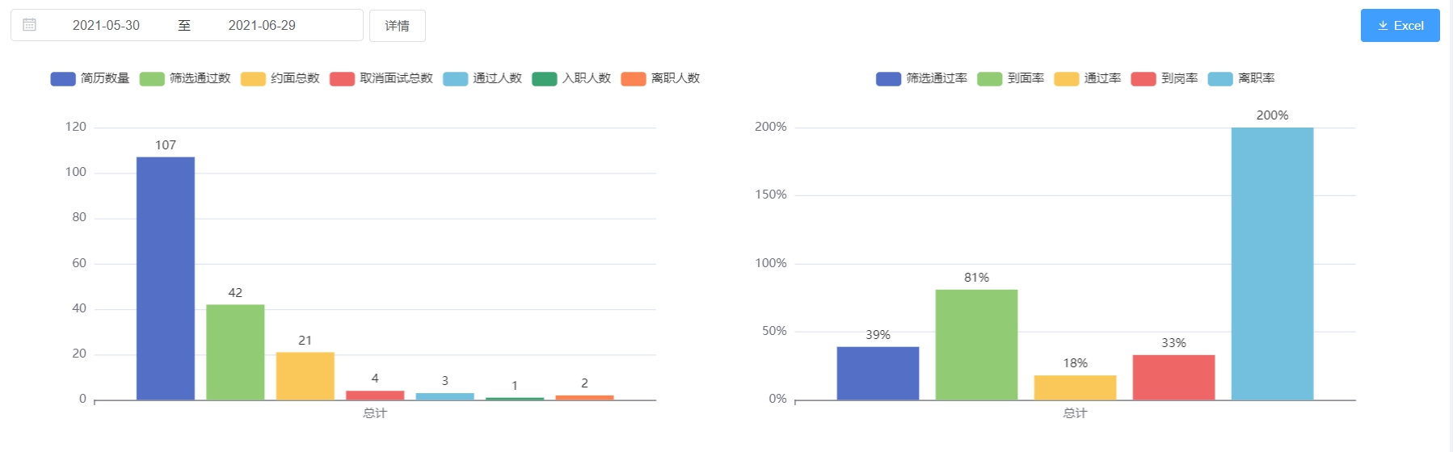Download data with the Excel button
Viewport: 1453px width, 452px height.
tap(1400, 26)
